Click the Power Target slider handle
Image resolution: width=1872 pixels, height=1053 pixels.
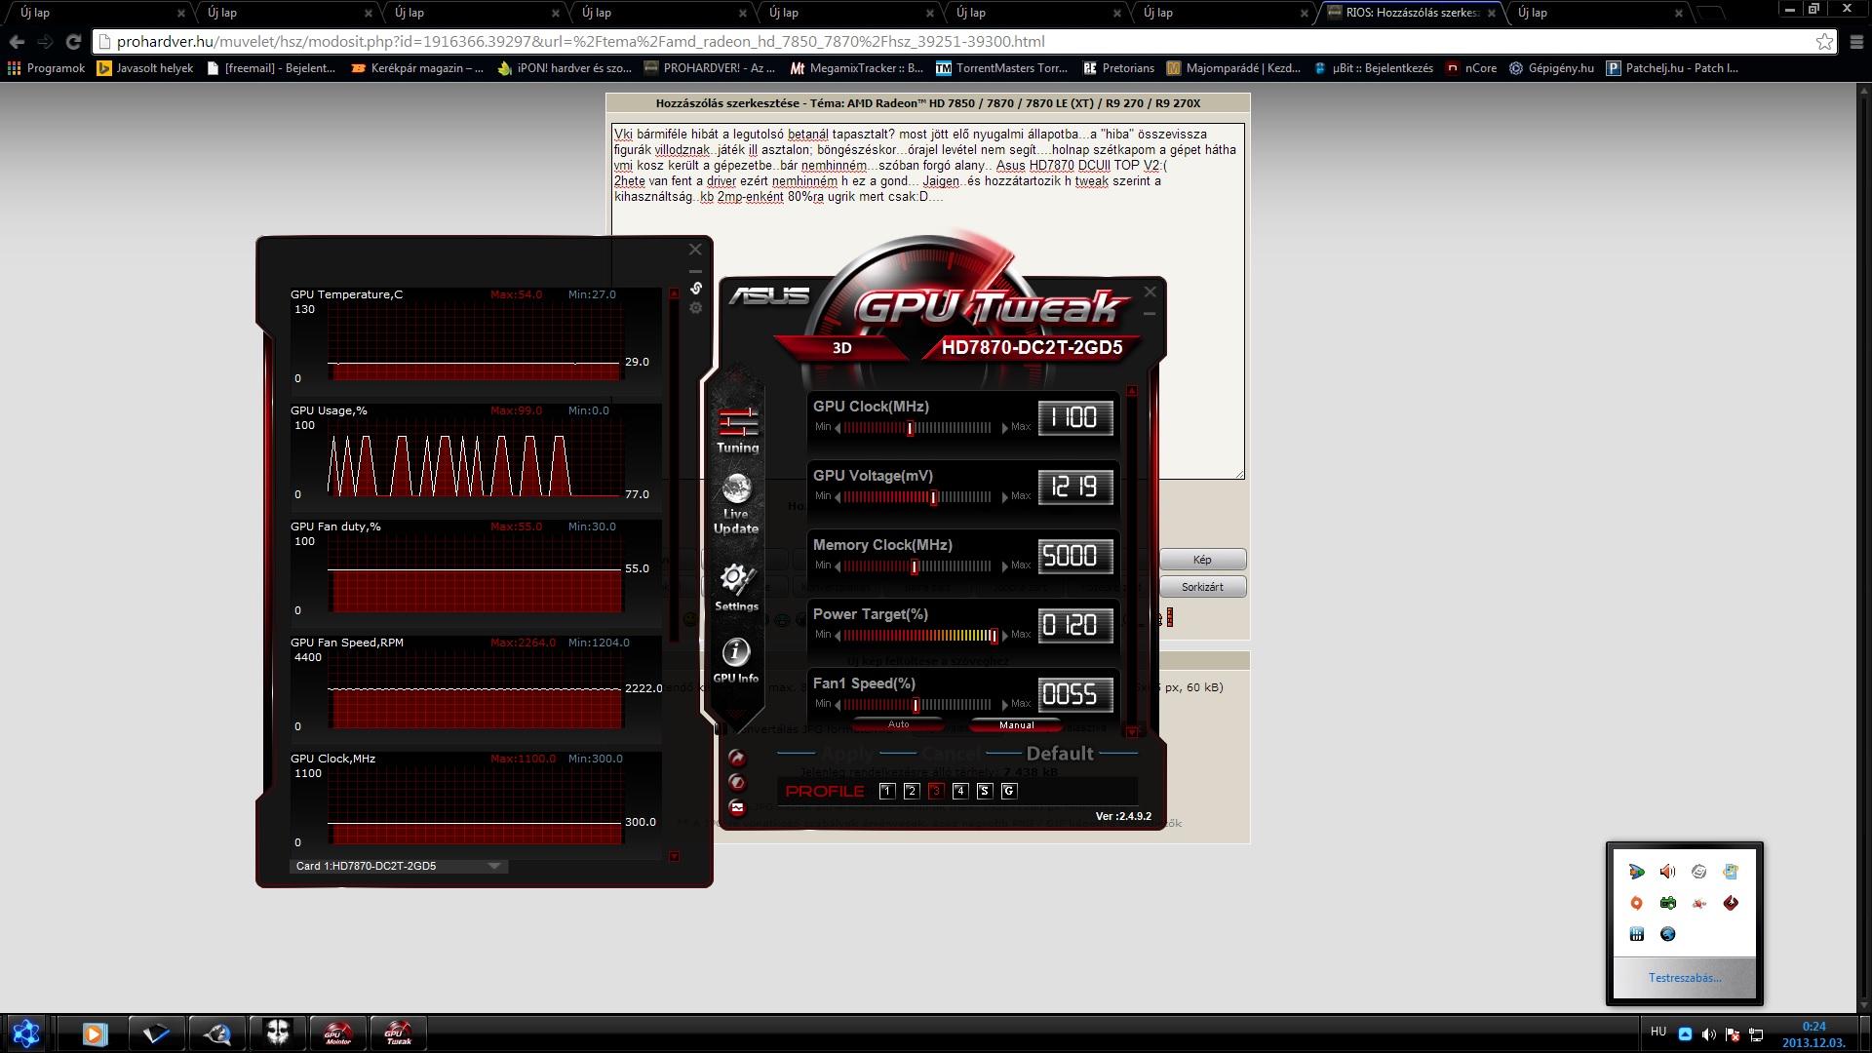coord(994,636)
